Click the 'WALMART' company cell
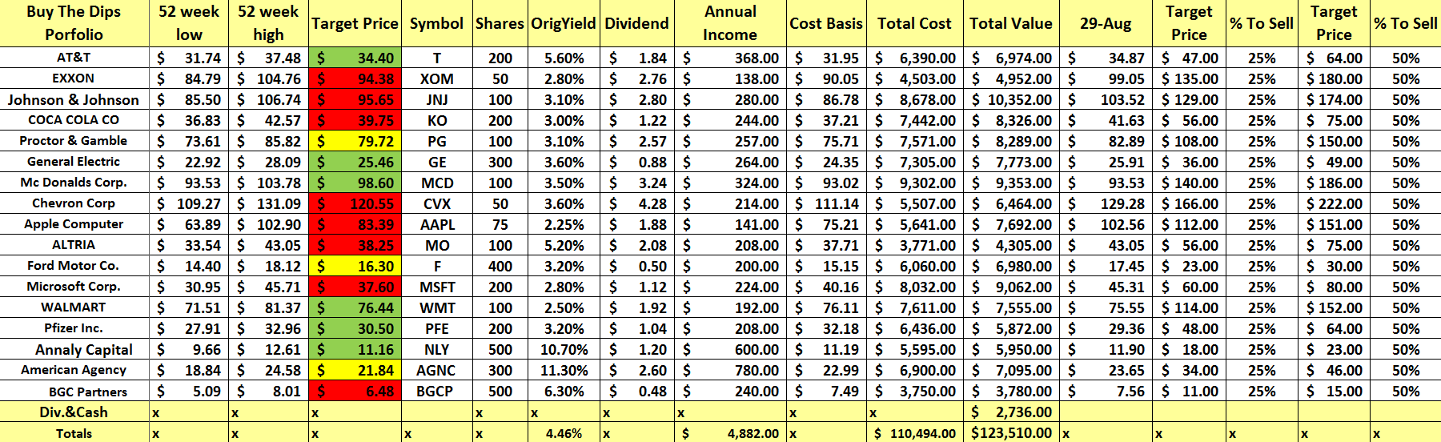The width and height of the screenshot is (1441, 442). 74,307
